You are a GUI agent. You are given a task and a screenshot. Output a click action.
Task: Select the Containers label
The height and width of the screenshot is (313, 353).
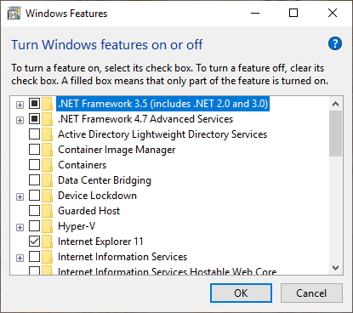click(x=83, y=165)
